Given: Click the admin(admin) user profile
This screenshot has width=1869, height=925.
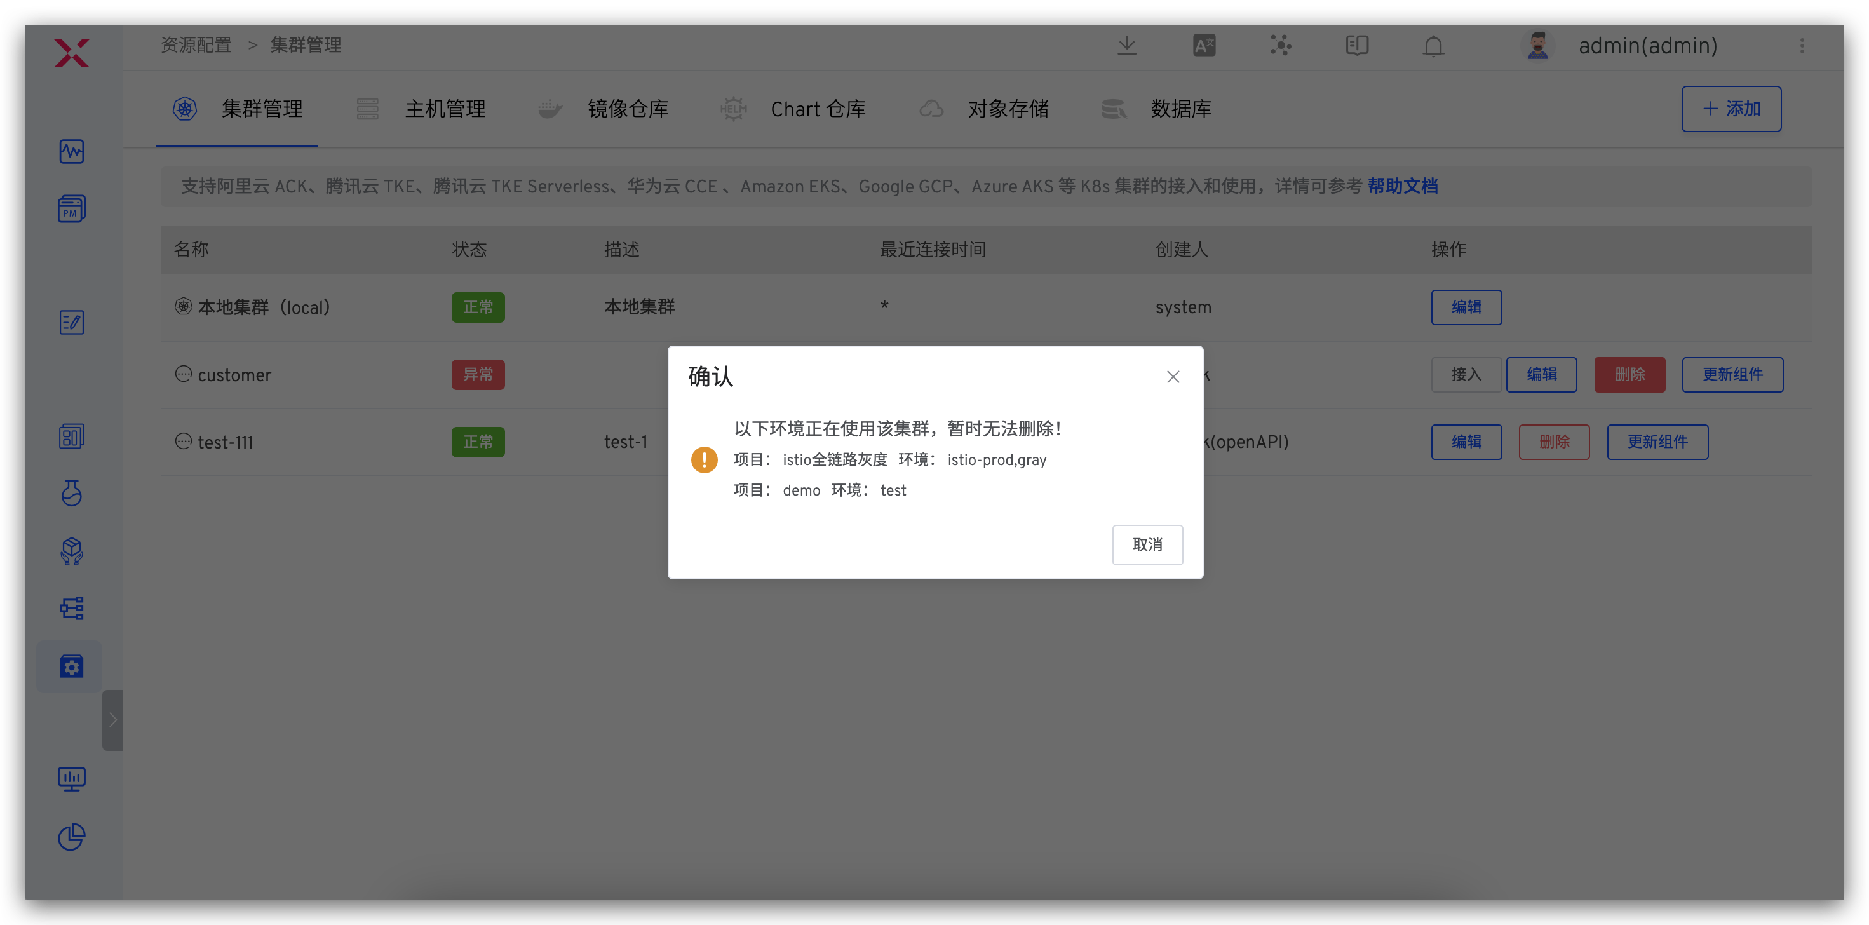Looking at the screenshot, I should 1647,46.
